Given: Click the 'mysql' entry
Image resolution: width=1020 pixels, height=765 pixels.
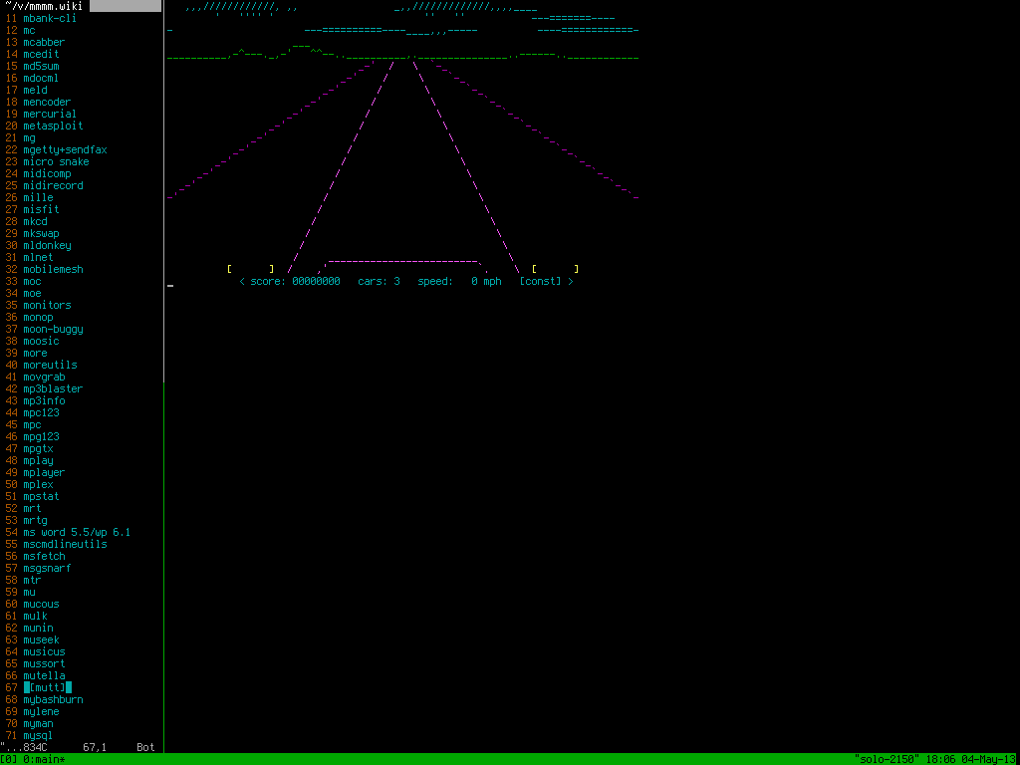Looking at the screenshot, I should point(39,735).
